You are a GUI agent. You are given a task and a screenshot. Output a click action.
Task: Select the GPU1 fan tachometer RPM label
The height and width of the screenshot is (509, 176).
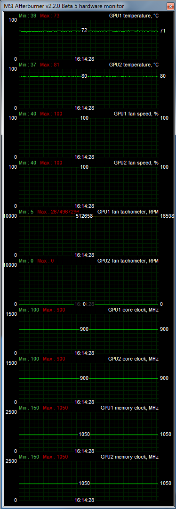tap(128, 212)
